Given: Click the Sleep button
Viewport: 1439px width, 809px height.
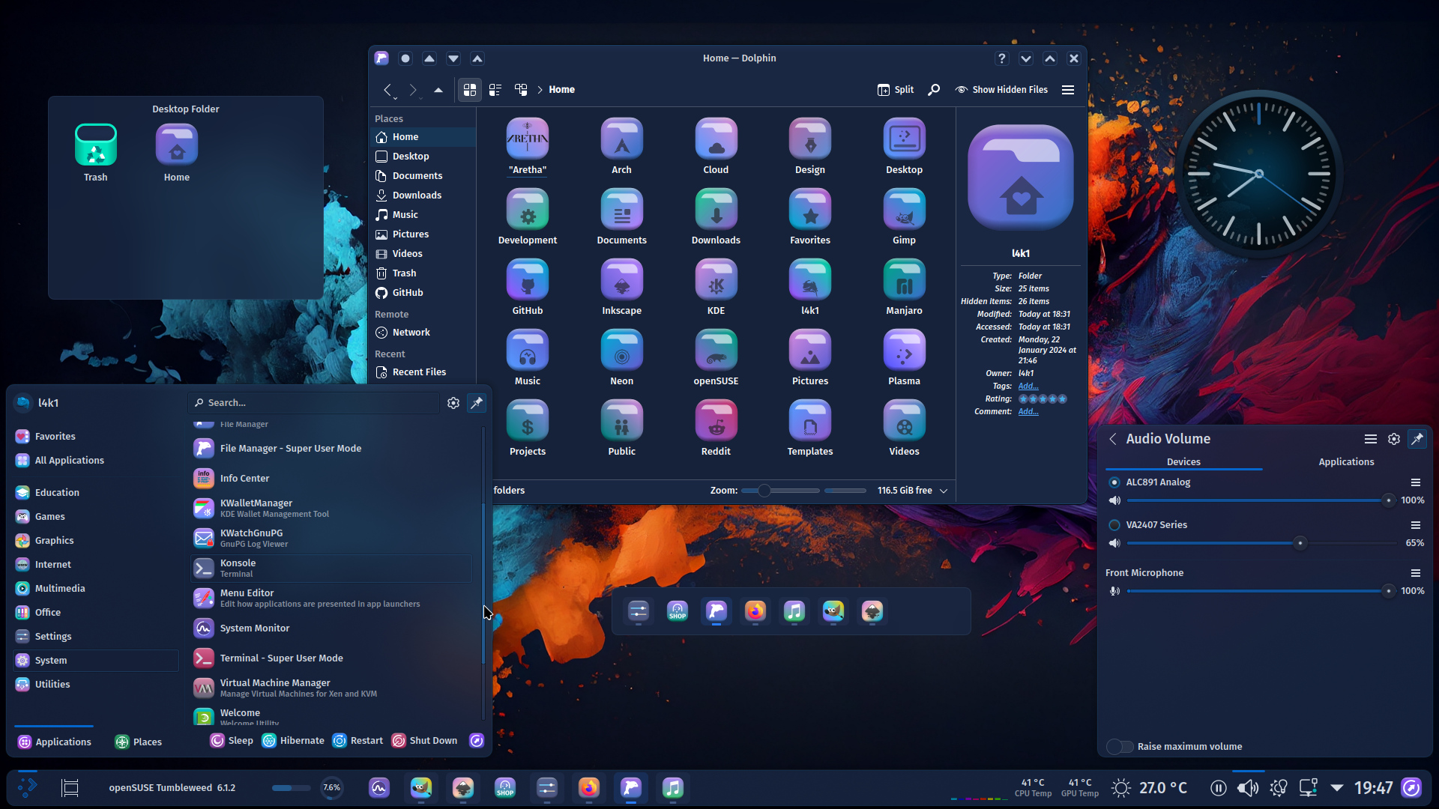Looking at the screenshot, I should pyautogui.click(x=232, y=741).
